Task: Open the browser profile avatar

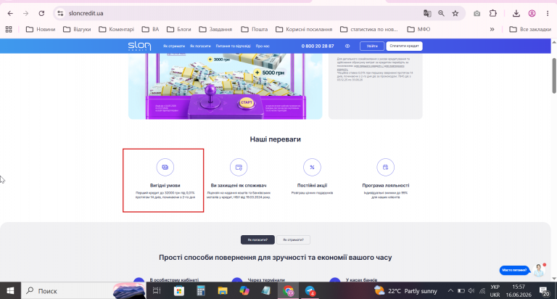Action: coord(532,14)
